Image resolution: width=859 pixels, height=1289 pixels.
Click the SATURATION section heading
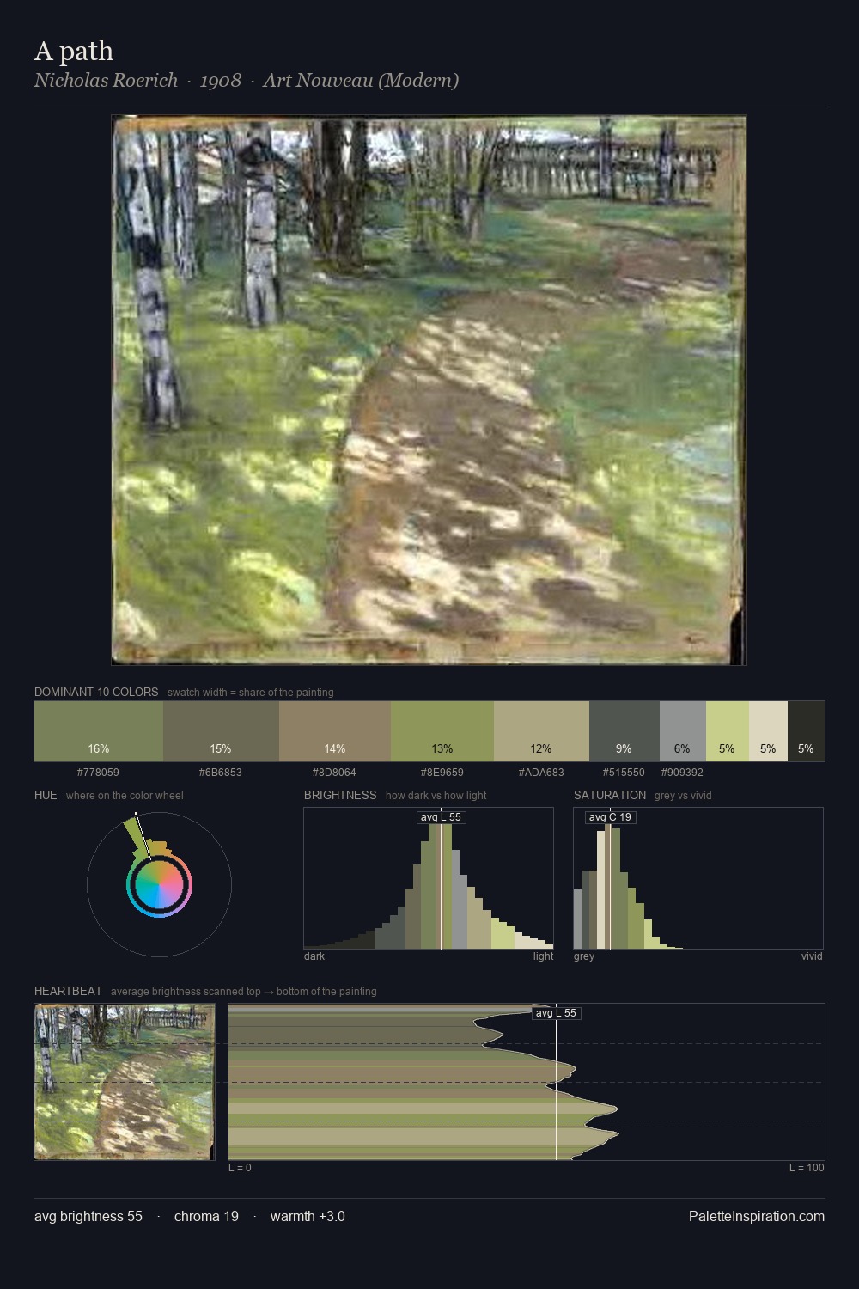coord(610,795)
